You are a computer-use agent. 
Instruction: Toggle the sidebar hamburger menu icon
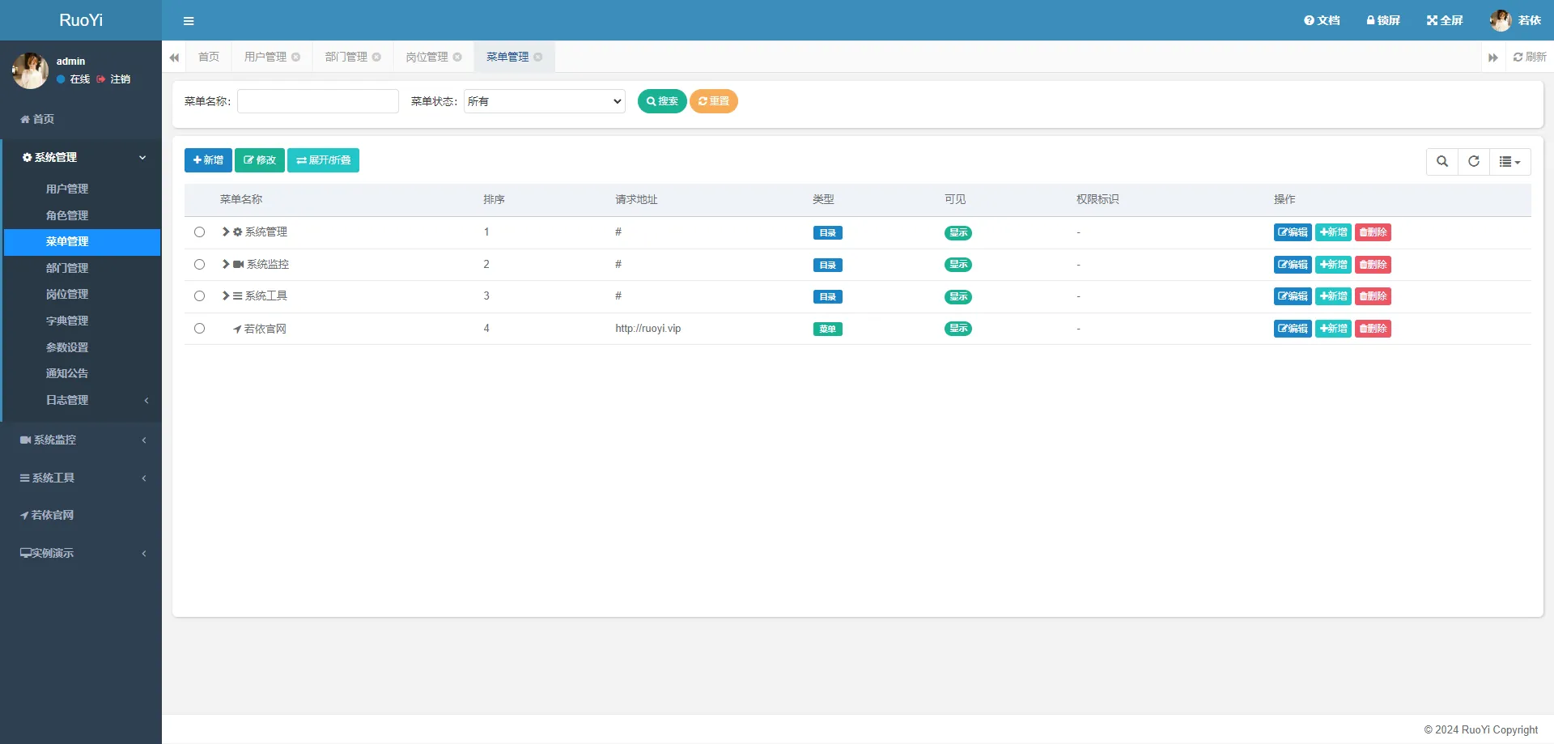point(189,21)
